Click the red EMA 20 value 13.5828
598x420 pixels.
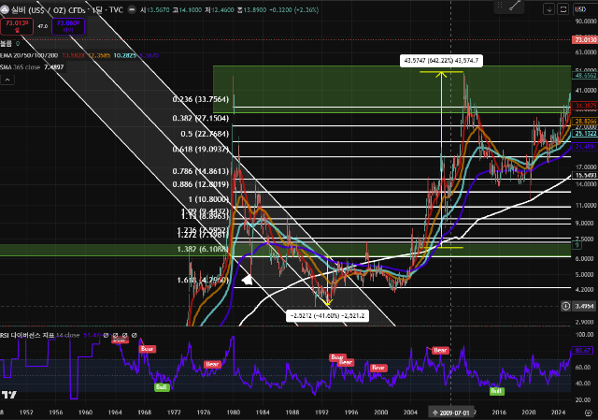73,55
